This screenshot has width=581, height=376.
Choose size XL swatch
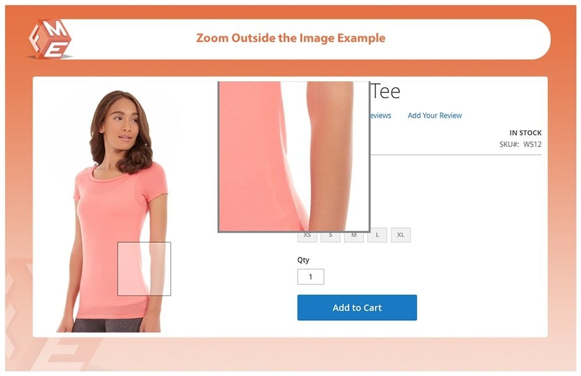[400, 235]
